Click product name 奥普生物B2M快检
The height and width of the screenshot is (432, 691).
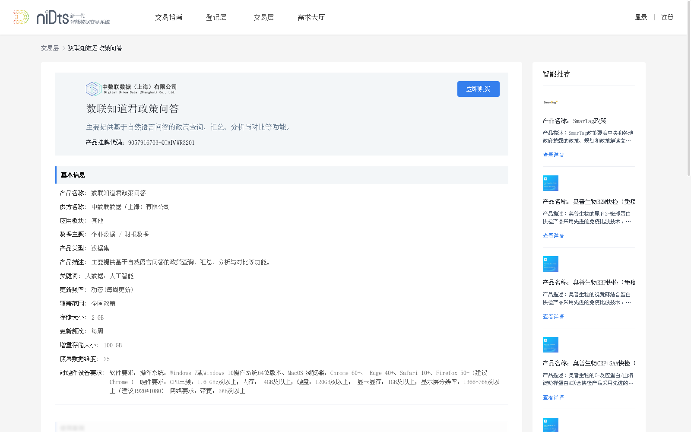[x=589, y=202]
